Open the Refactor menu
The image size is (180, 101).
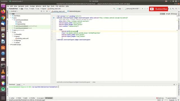pos(39,6)
